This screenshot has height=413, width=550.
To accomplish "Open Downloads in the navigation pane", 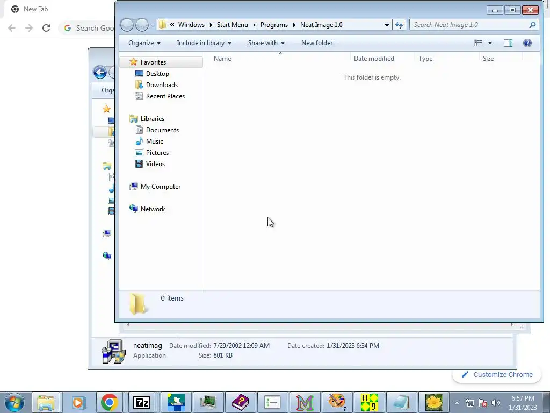I will click(162, 84).
